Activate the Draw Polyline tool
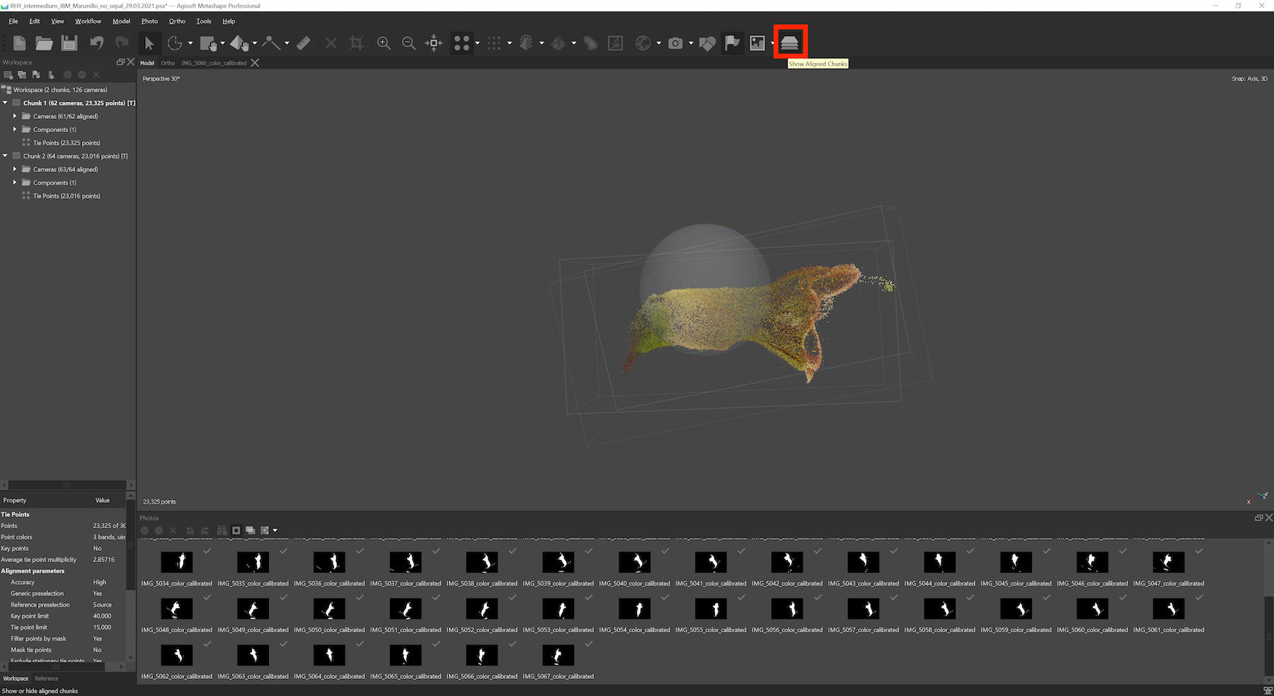The height and width of the screenshot is (696, 1274). coord(271,43)
